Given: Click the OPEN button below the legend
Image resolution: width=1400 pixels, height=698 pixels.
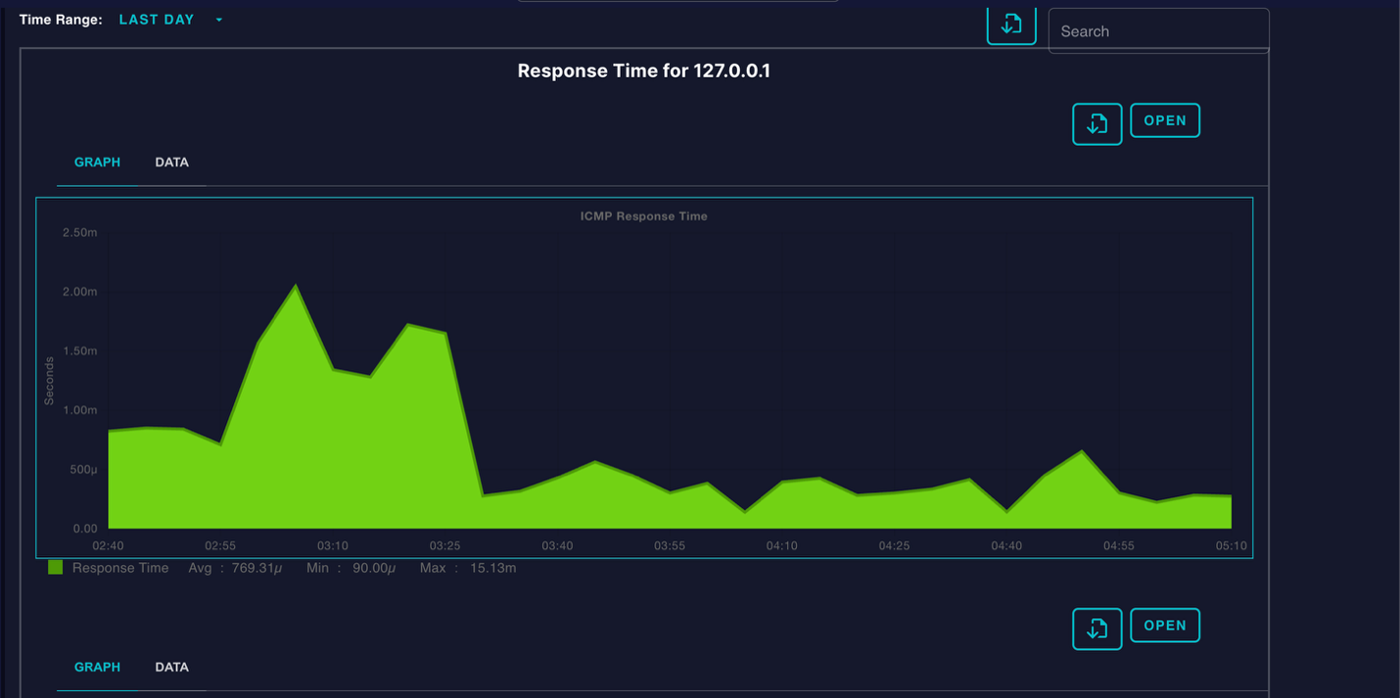Looking at the screenshot, I should coord(1165,626).
